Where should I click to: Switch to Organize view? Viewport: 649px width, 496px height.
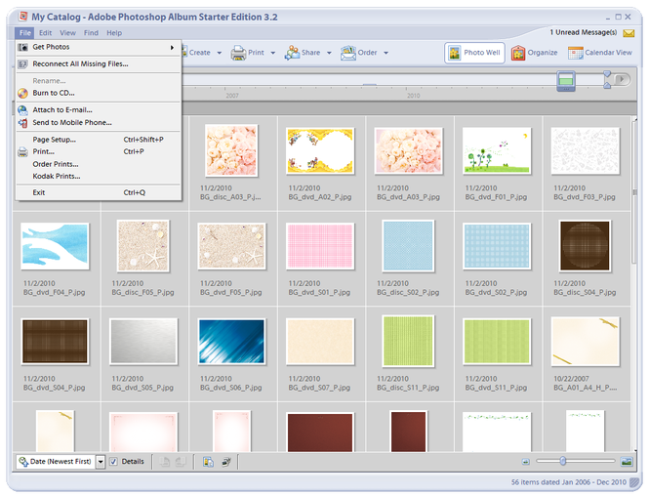pyautogui.click(x=534, y=53)
